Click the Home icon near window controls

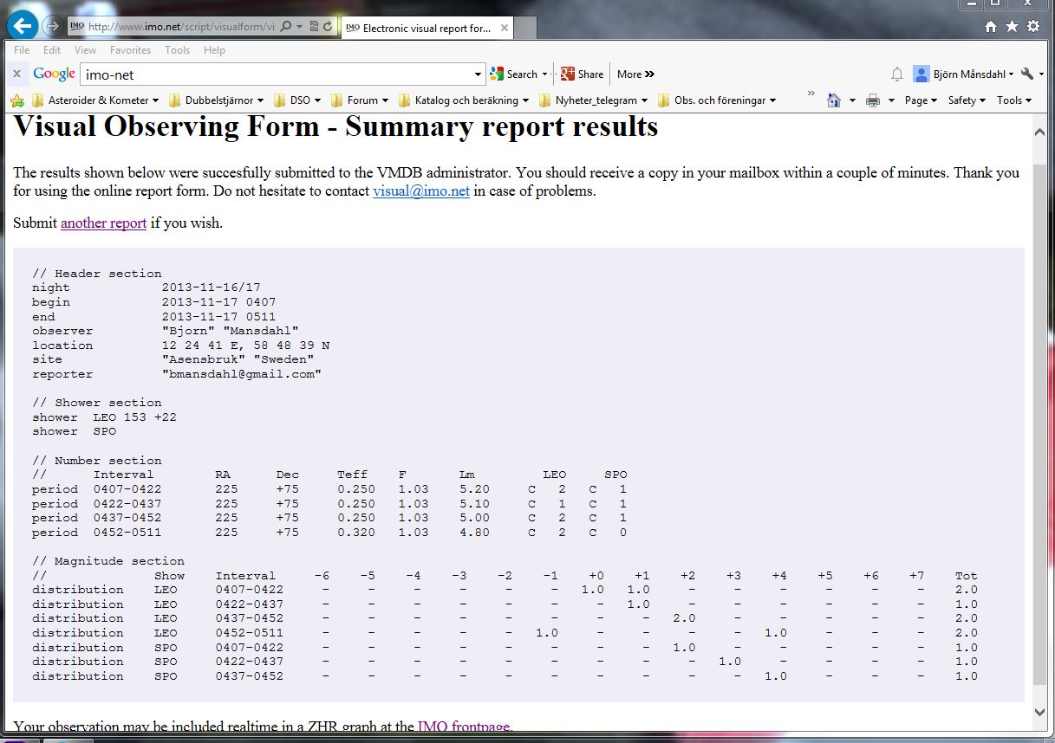click(991, 27)
